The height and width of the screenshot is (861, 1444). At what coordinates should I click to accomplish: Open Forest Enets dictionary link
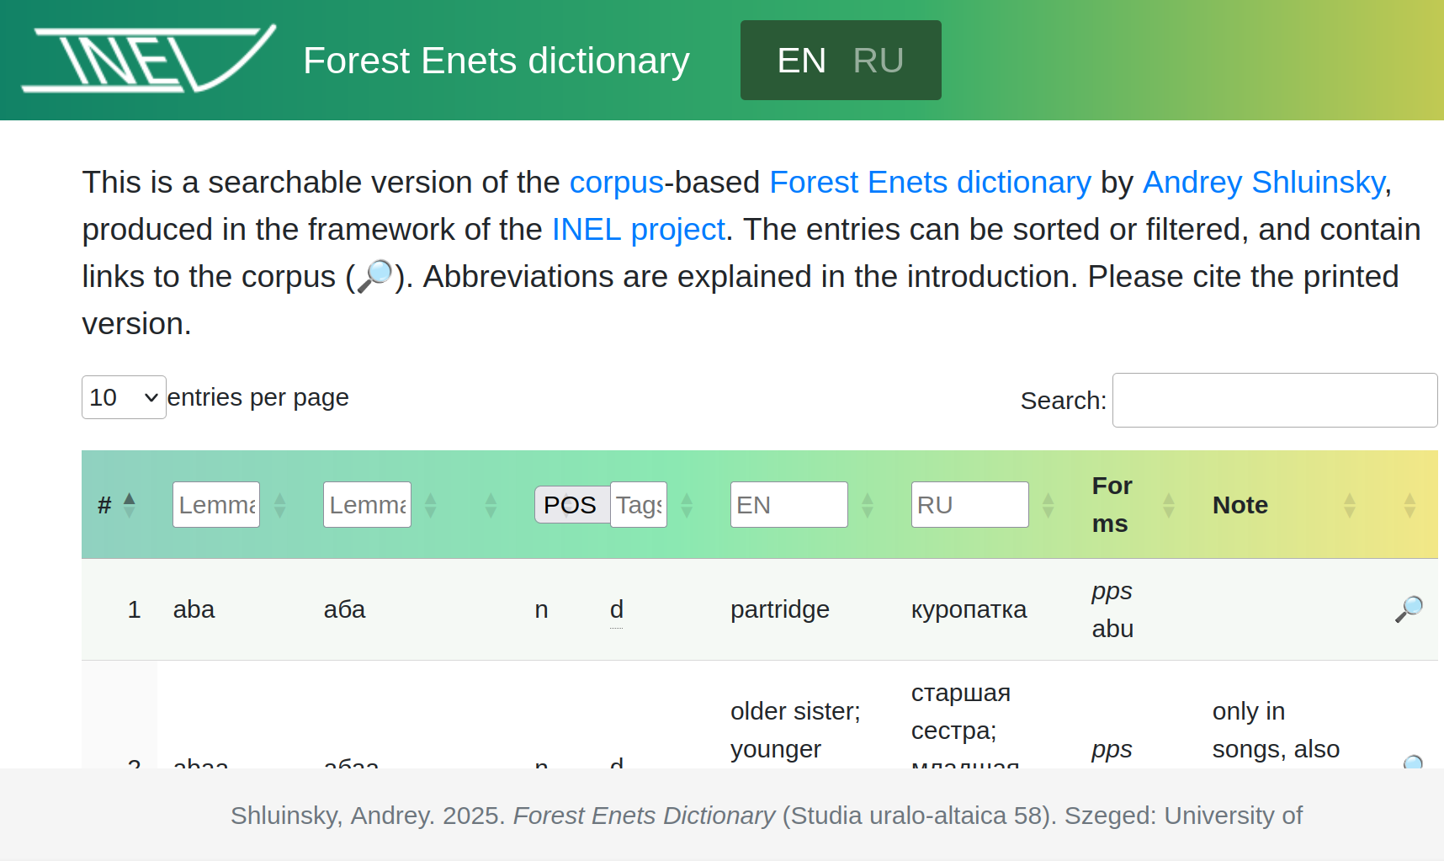coord(930,183)
